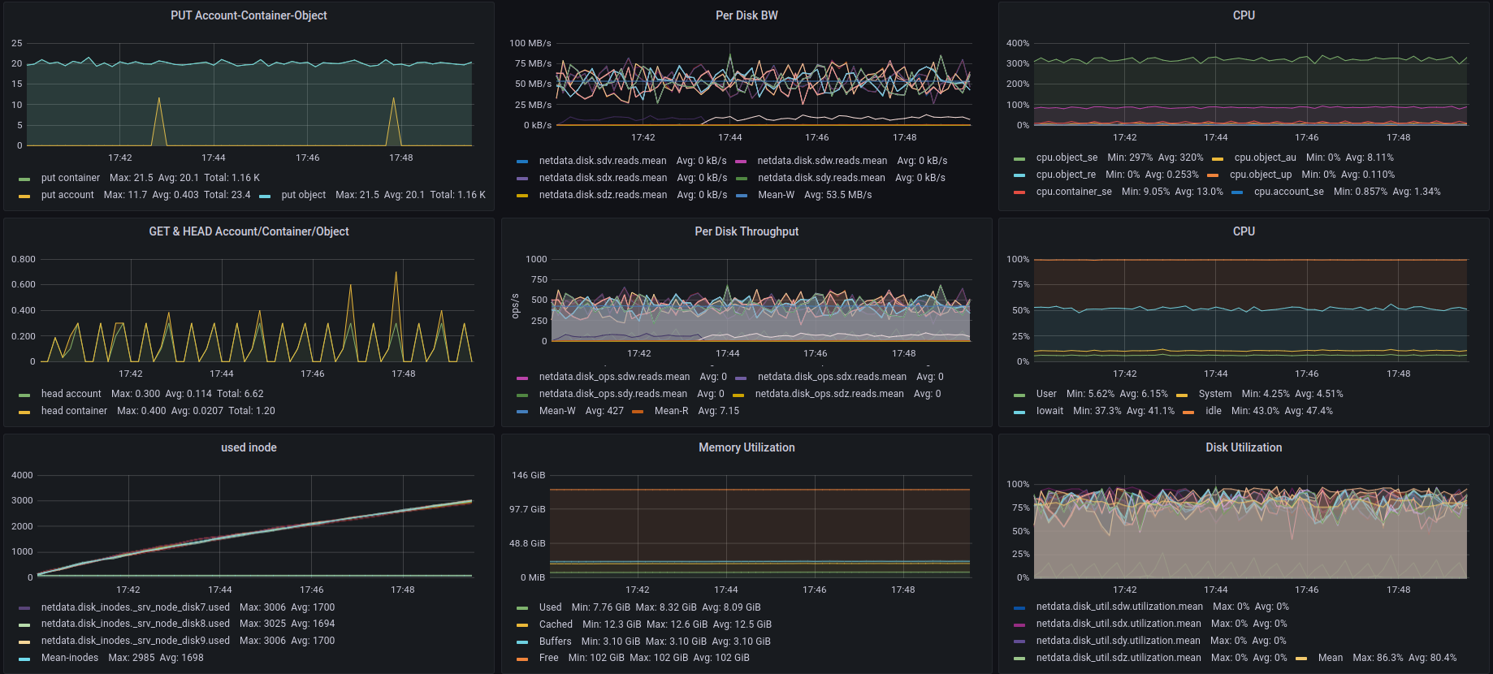Toggle the head account legend series
This screenshot has width=1493, height=674.
pos(71,394)
